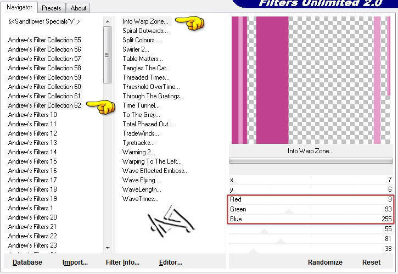Viewport: 398px width, 274px height.
Task: Select Andrew's Filters 22 category
Action: click(32, 236)
